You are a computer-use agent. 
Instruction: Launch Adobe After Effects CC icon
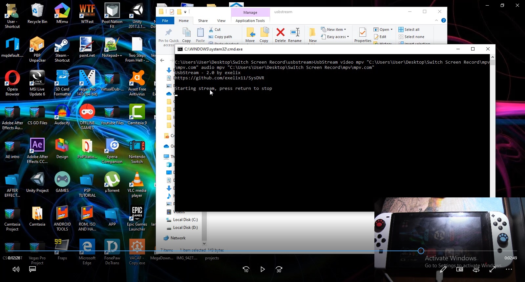37,151
